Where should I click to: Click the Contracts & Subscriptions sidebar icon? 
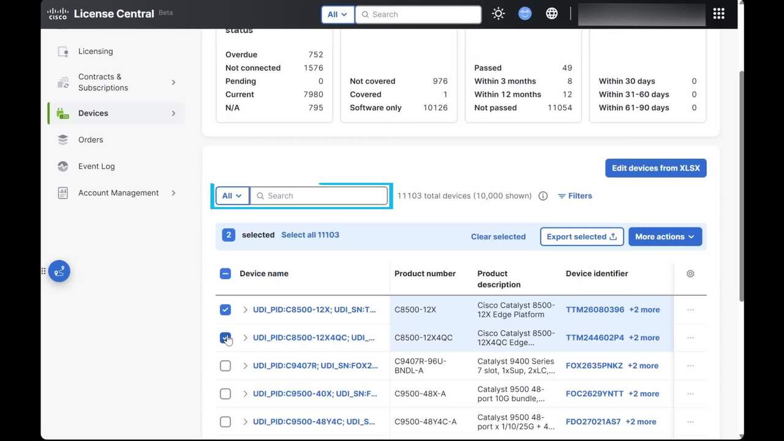pyautogui.click(x=62, y=82)
